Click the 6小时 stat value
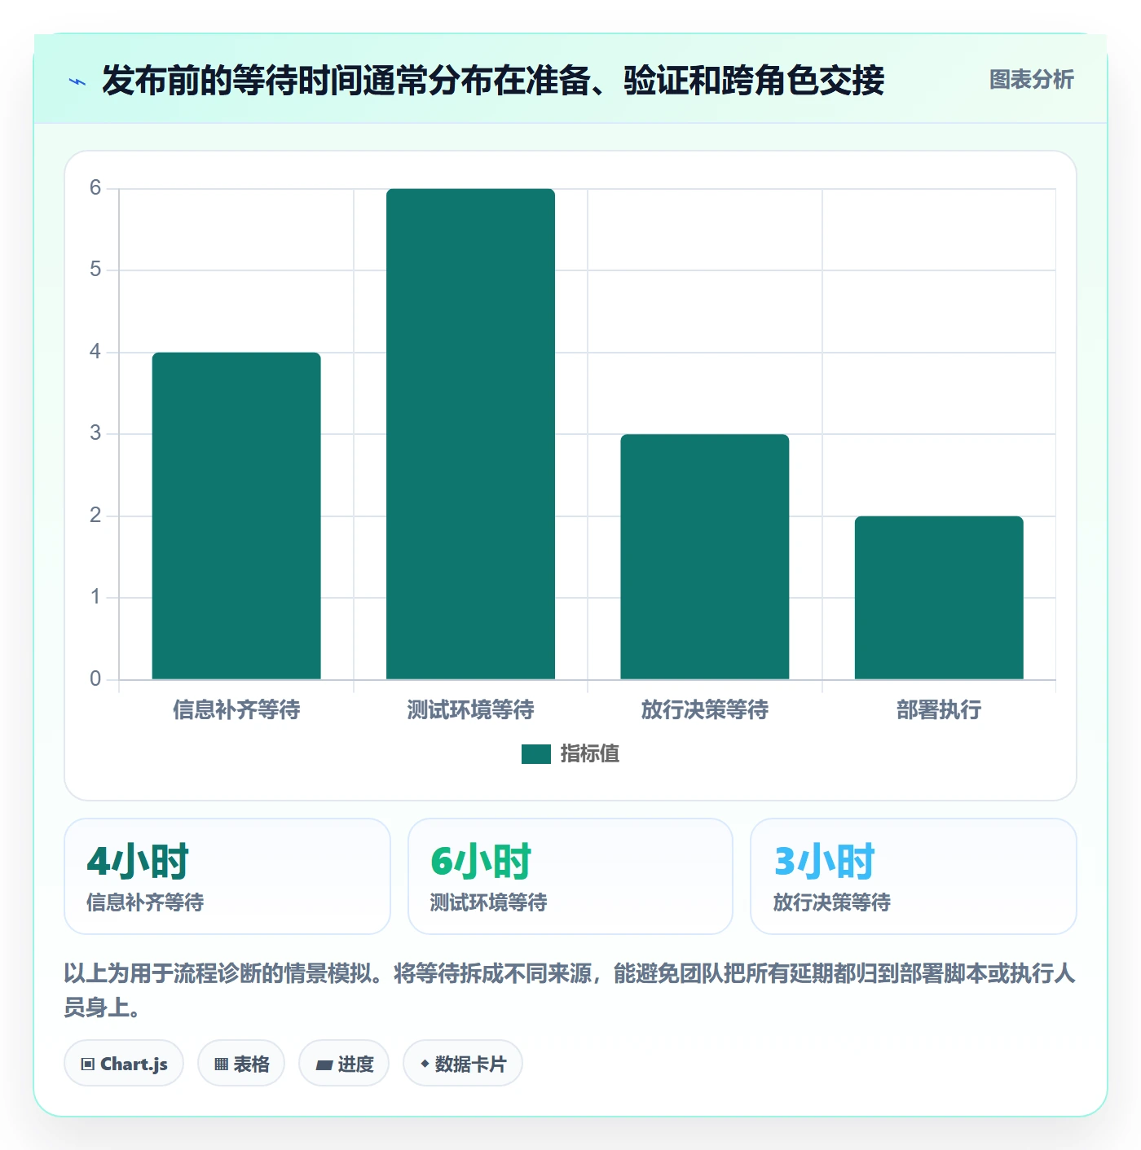Viewport: 1141px width, 1150px height. point(481,862)
